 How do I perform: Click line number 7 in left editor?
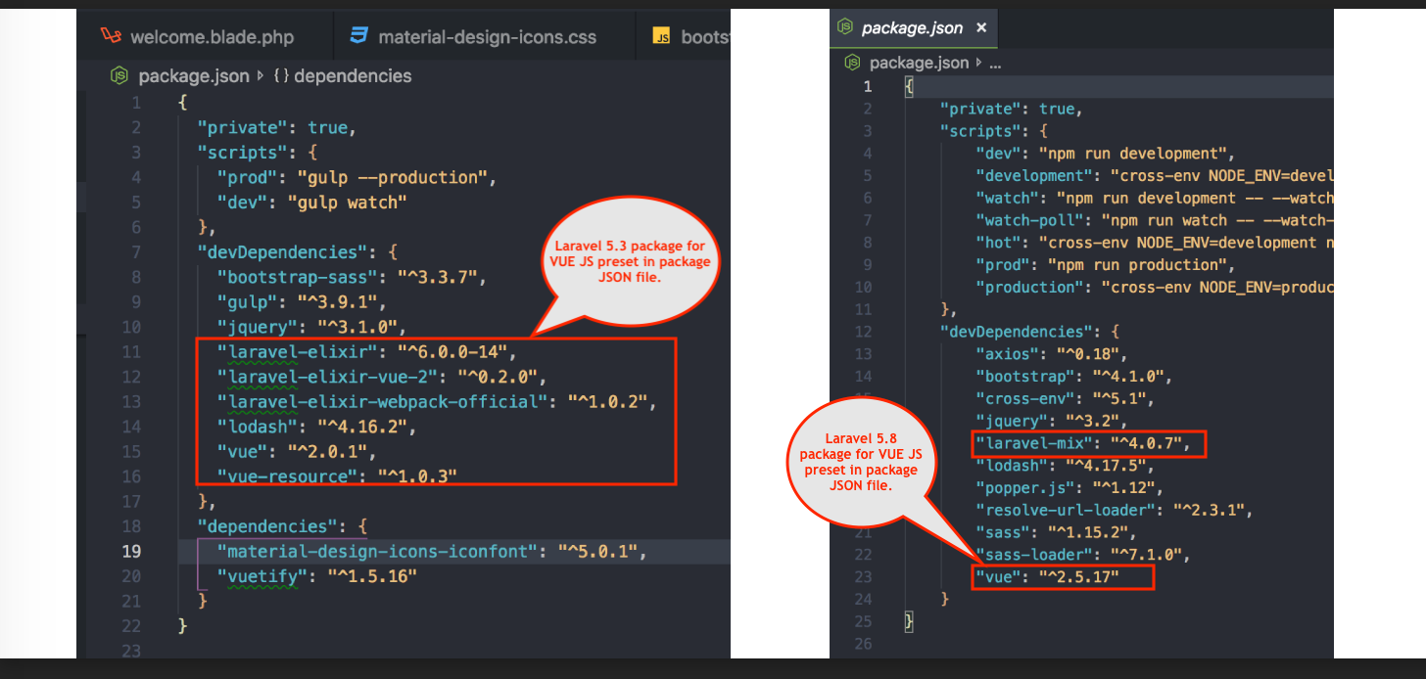tap(136, 252)
